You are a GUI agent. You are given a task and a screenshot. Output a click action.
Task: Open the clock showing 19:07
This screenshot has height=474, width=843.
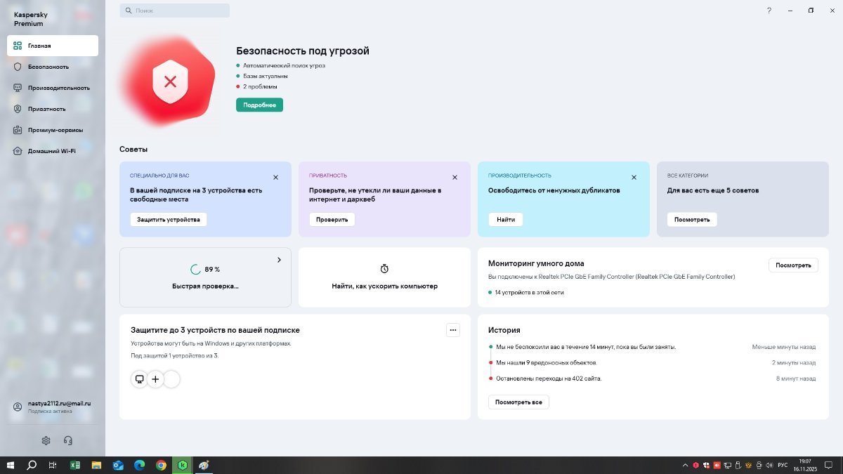pyautogui.click(x=805, y=465)
